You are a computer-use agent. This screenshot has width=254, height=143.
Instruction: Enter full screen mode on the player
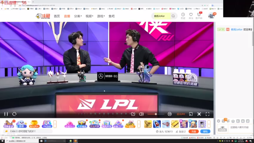(x=208, y=114)
